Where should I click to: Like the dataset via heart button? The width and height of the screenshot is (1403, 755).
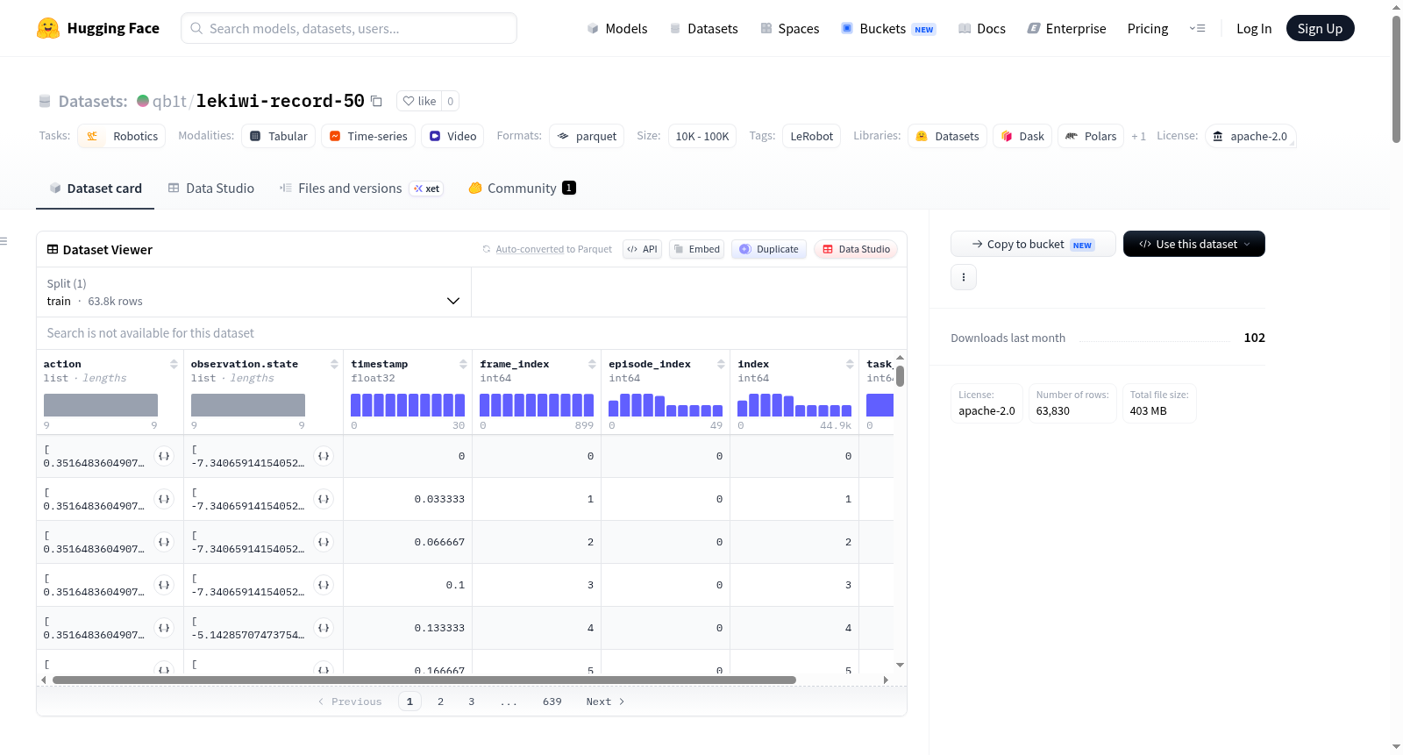click(x=419, y=101)
